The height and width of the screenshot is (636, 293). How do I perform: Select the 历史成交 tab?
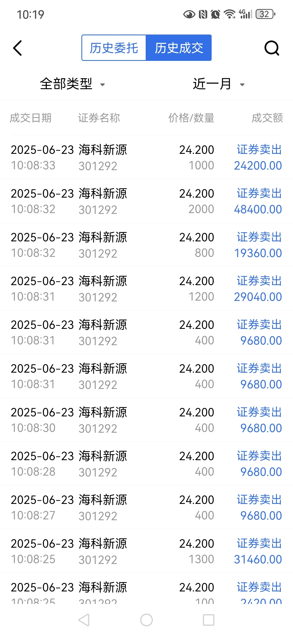point(179,48)
